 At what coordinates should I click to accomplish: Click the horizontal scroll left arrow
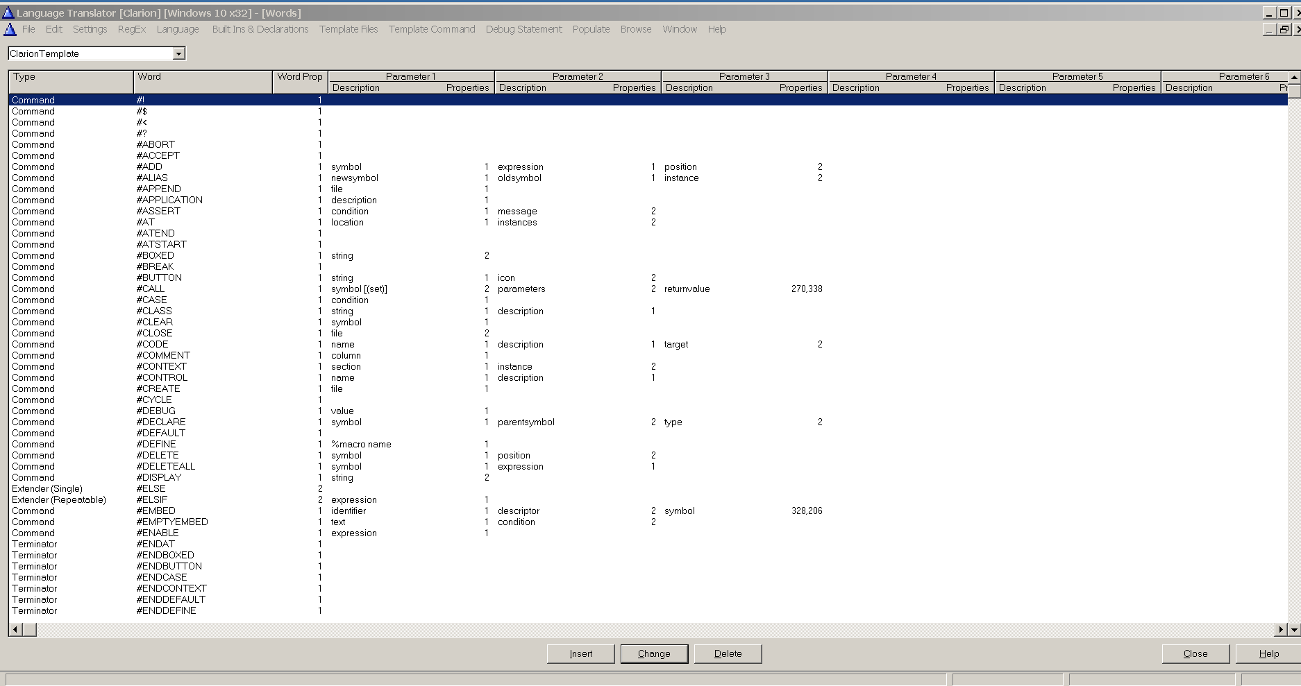15,630
